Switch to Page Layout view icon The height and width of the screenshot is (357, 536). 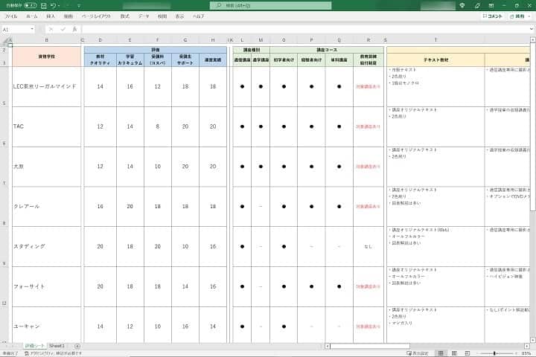[454, 353]
